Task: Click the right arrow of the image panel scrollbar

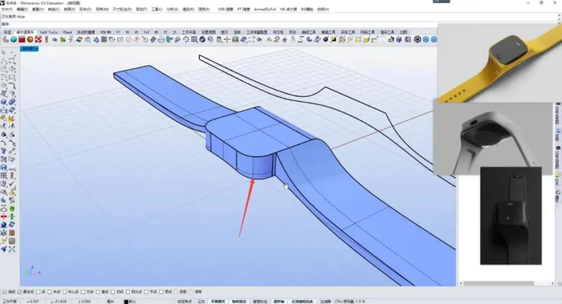Action: (552, 283)
